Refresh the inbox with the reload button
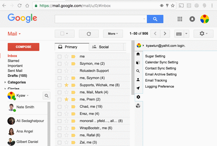The width and height of the screenshot is (217, 146). coord(89,34)
